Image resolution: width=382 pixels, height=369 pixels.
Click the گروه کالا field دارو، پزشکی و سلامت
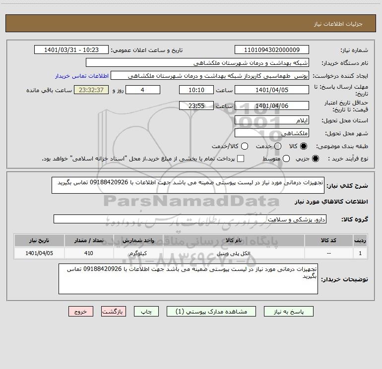tap(190, 219)
